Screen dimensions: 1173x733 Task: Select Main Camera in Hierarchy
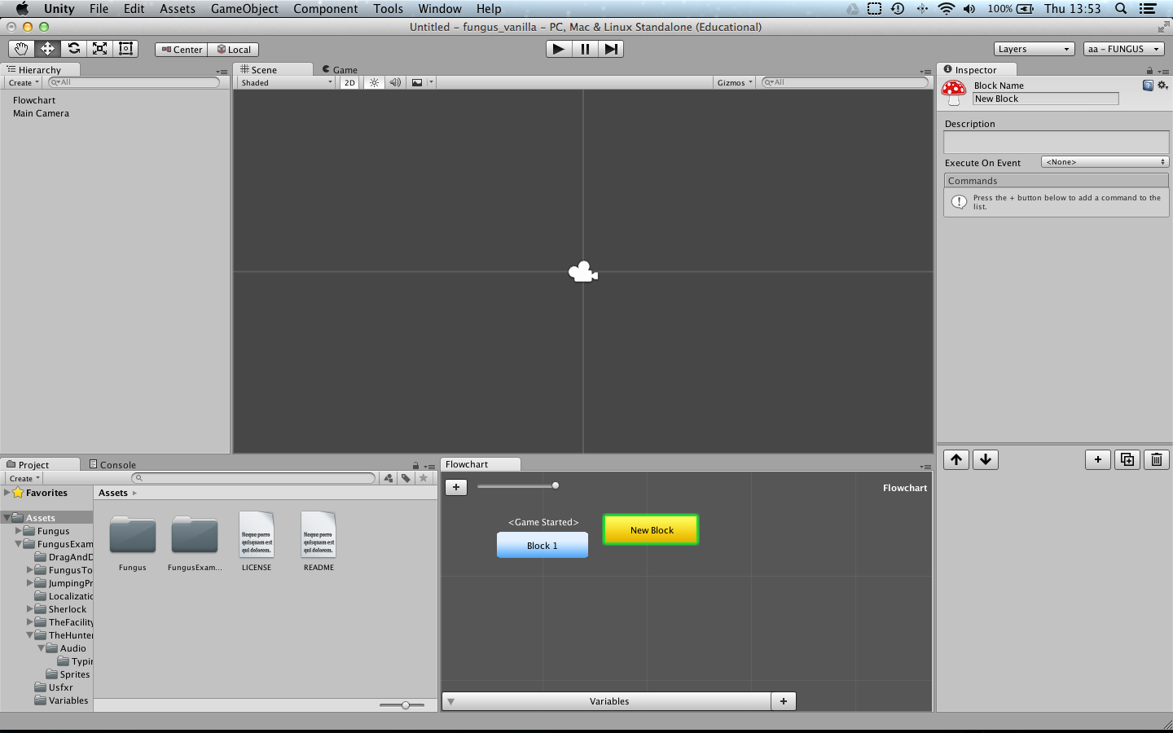41,113
